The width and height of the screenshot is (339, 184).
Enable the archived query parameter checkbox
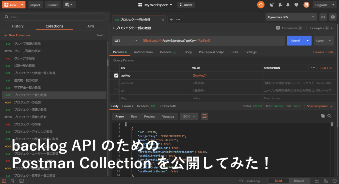pyautogui.click(x=116, y=83)
